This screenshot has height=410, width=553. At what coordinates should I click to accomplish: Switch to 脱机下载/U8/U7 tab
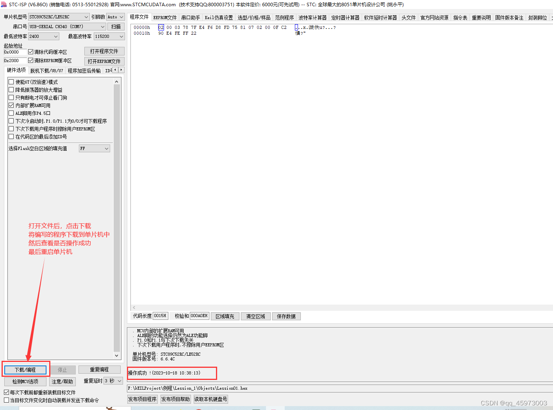click(46, 71)
